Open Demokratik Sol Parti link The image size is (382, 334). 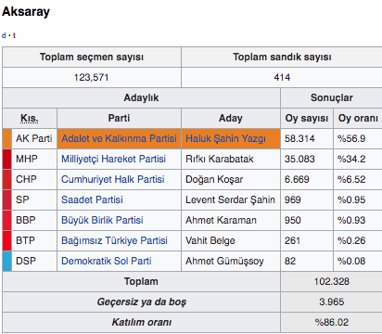click(107, 261)
